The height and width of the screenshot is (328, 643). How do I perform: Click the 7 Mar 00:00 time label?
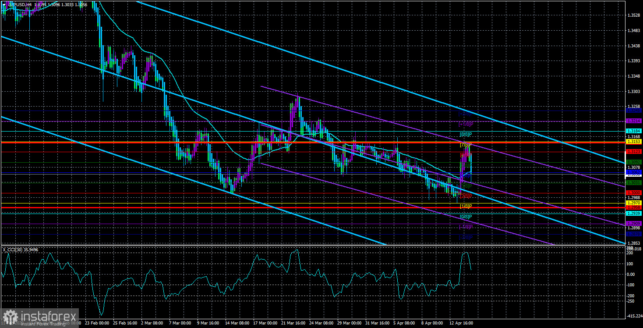pyautogui.click(x=180, y=324)
